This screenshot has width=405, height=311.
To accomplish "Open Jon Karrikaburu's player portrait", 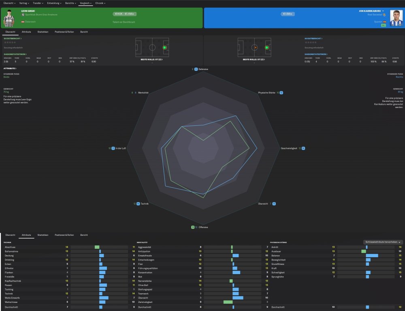I will tap(396, 18).
